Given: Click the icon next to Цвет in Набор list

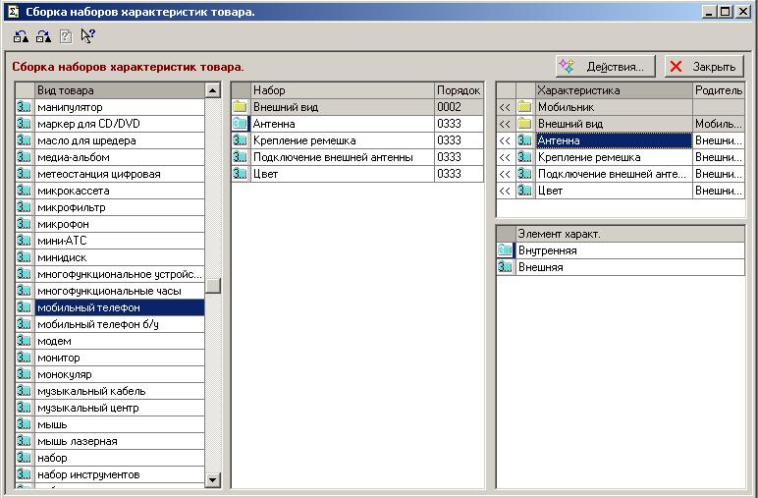Looking at the screenshot, I should (240, 174).
